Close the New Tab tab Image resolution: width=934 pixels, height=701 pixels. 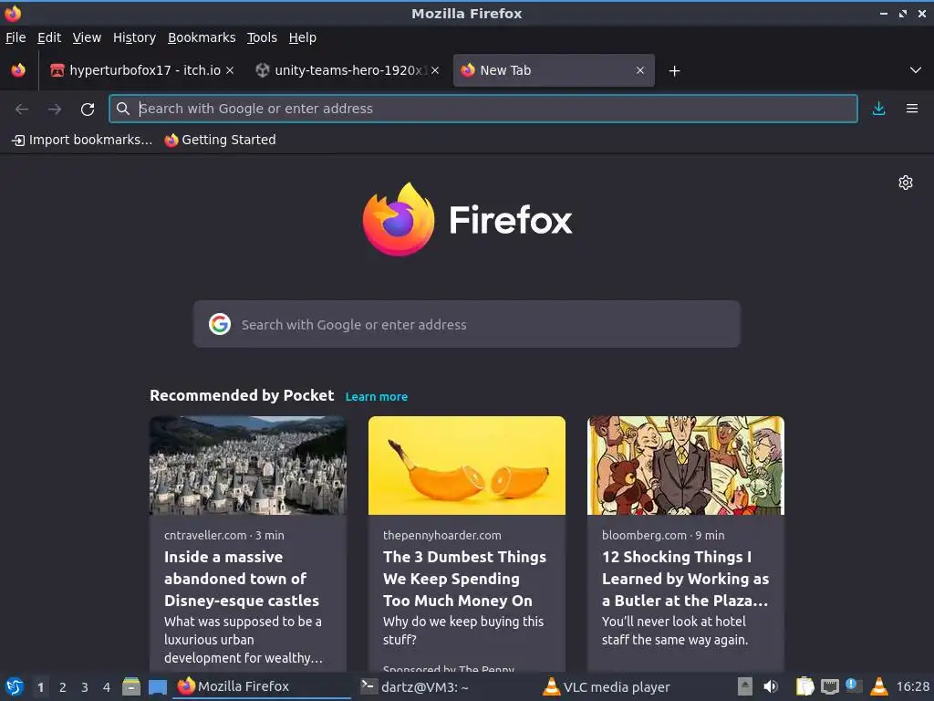640,70
